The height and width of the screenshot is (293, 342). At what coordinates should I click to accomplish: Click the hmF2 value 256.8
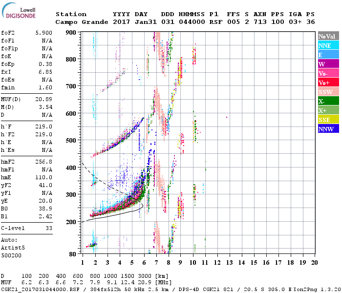tap(44, 162)
